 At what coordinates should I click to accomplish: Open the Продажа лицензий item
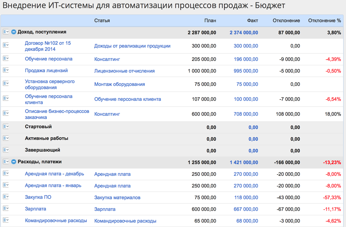click(x=46, y=71)
